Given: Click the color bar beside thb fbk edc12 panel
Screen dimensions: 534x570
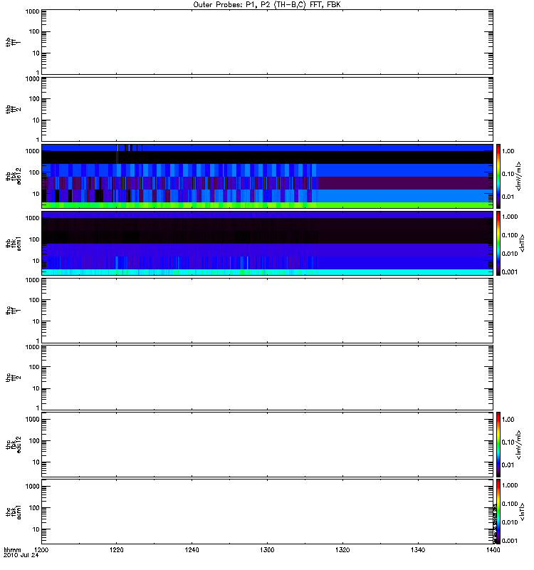Looking at the screenshot, I should (x=498, y=176).
